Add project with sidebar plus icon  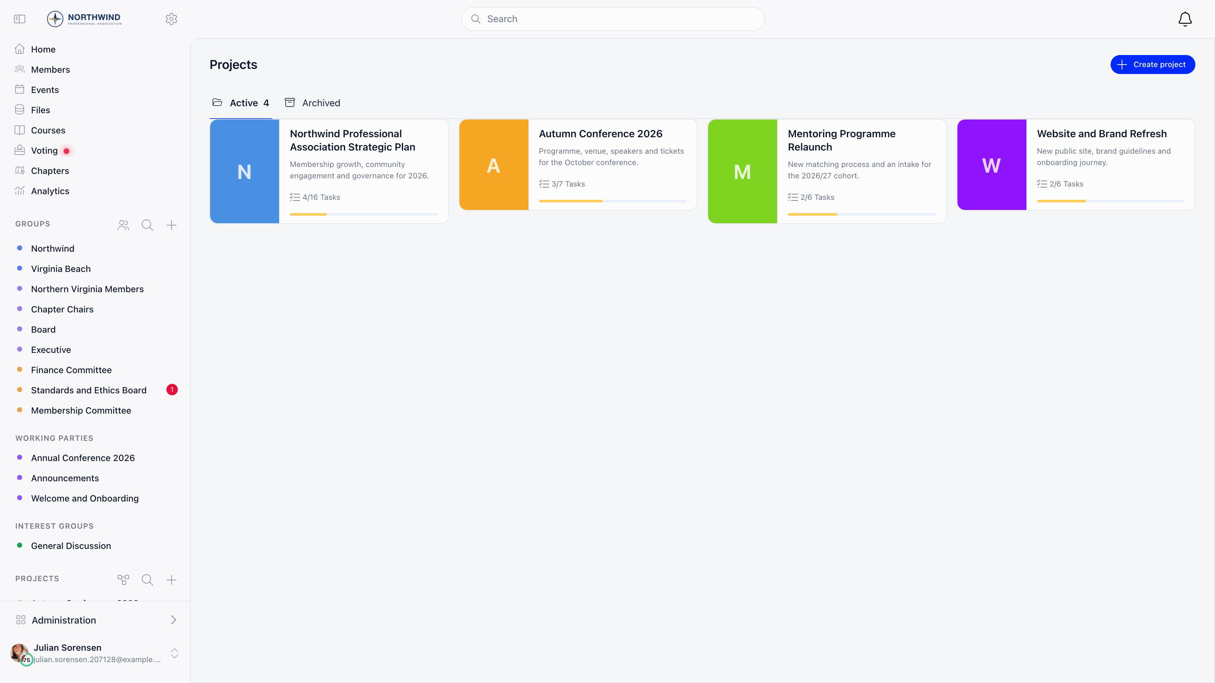tap(171, 580)
